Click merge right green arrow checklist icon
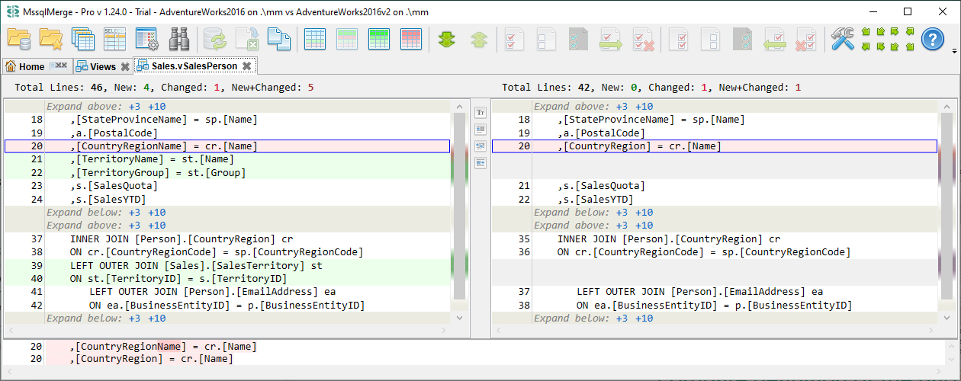This screenshot has height=381, width=961. 612,39
